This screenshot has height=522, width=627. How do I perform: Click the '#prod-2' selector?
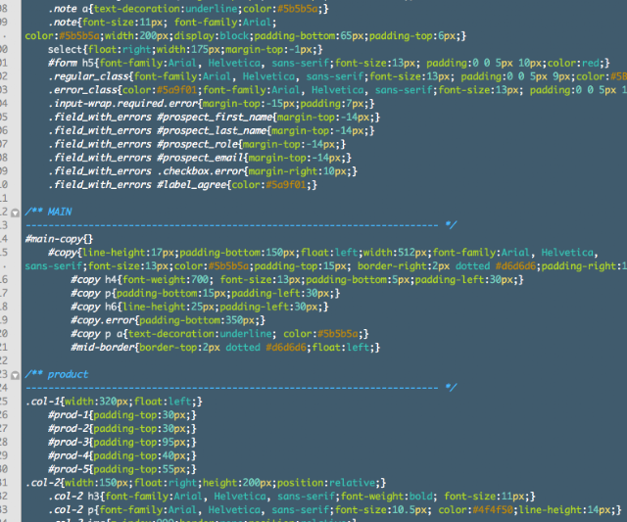click(68, 429)
